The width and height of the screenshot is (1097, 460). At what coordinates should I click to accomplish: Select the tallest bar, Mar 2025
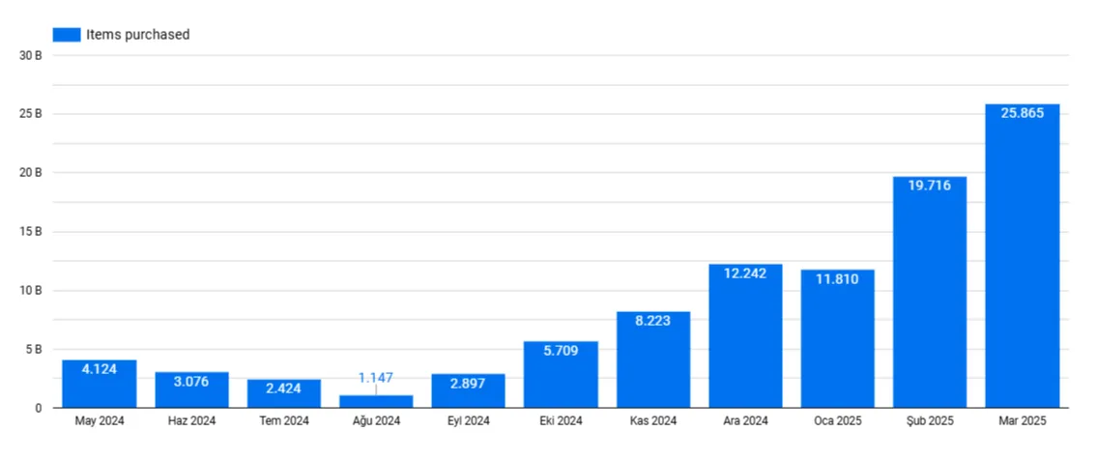pyautogui.click(x=1022, y=256)
